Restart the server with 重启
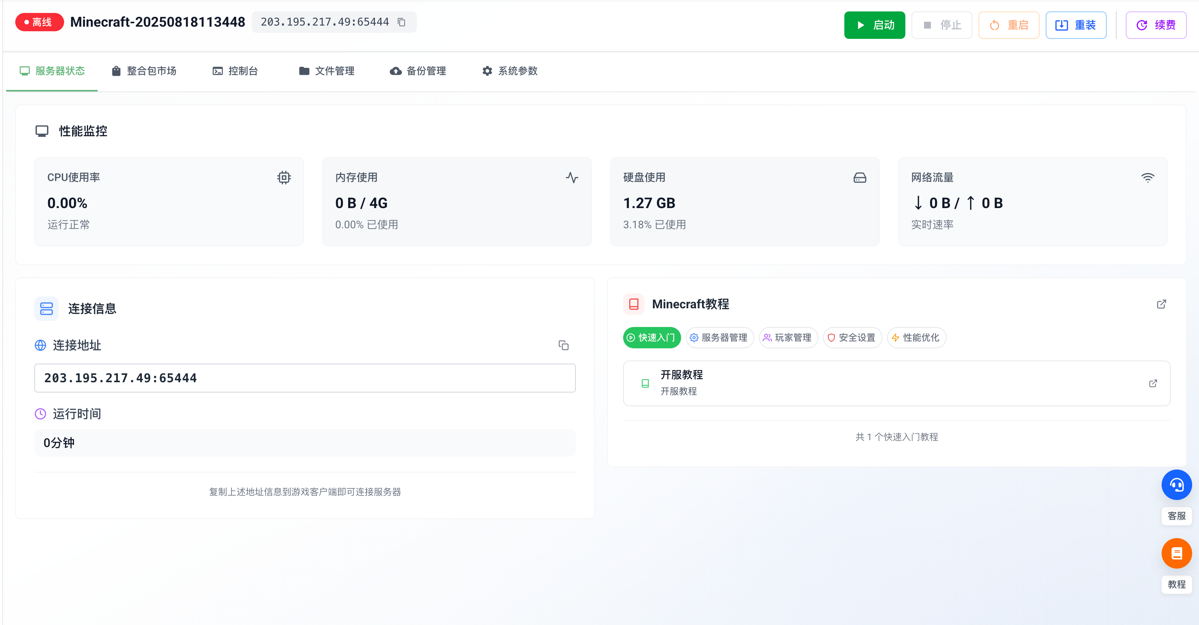Viewport: 1199px width, 625px height. coord(1009,25)
